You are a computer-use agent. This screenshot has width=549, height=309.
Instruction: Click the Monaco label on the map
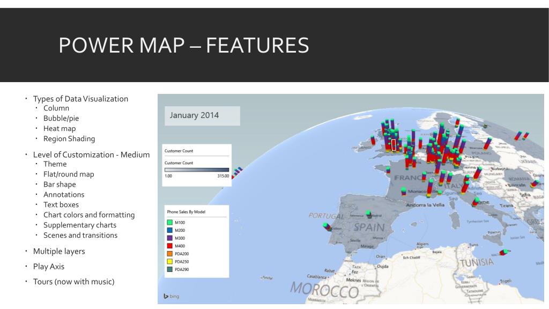click(x=417, y=192)
